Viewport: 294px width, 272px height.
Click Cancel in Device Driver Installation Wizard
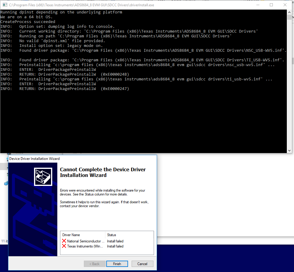click(x=142, y=264)
